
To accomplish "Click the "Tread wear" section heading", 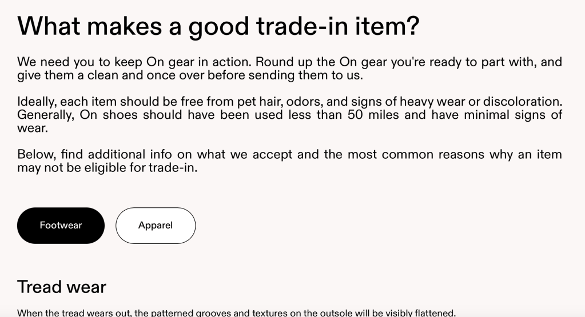I will (x=62, y=286).
